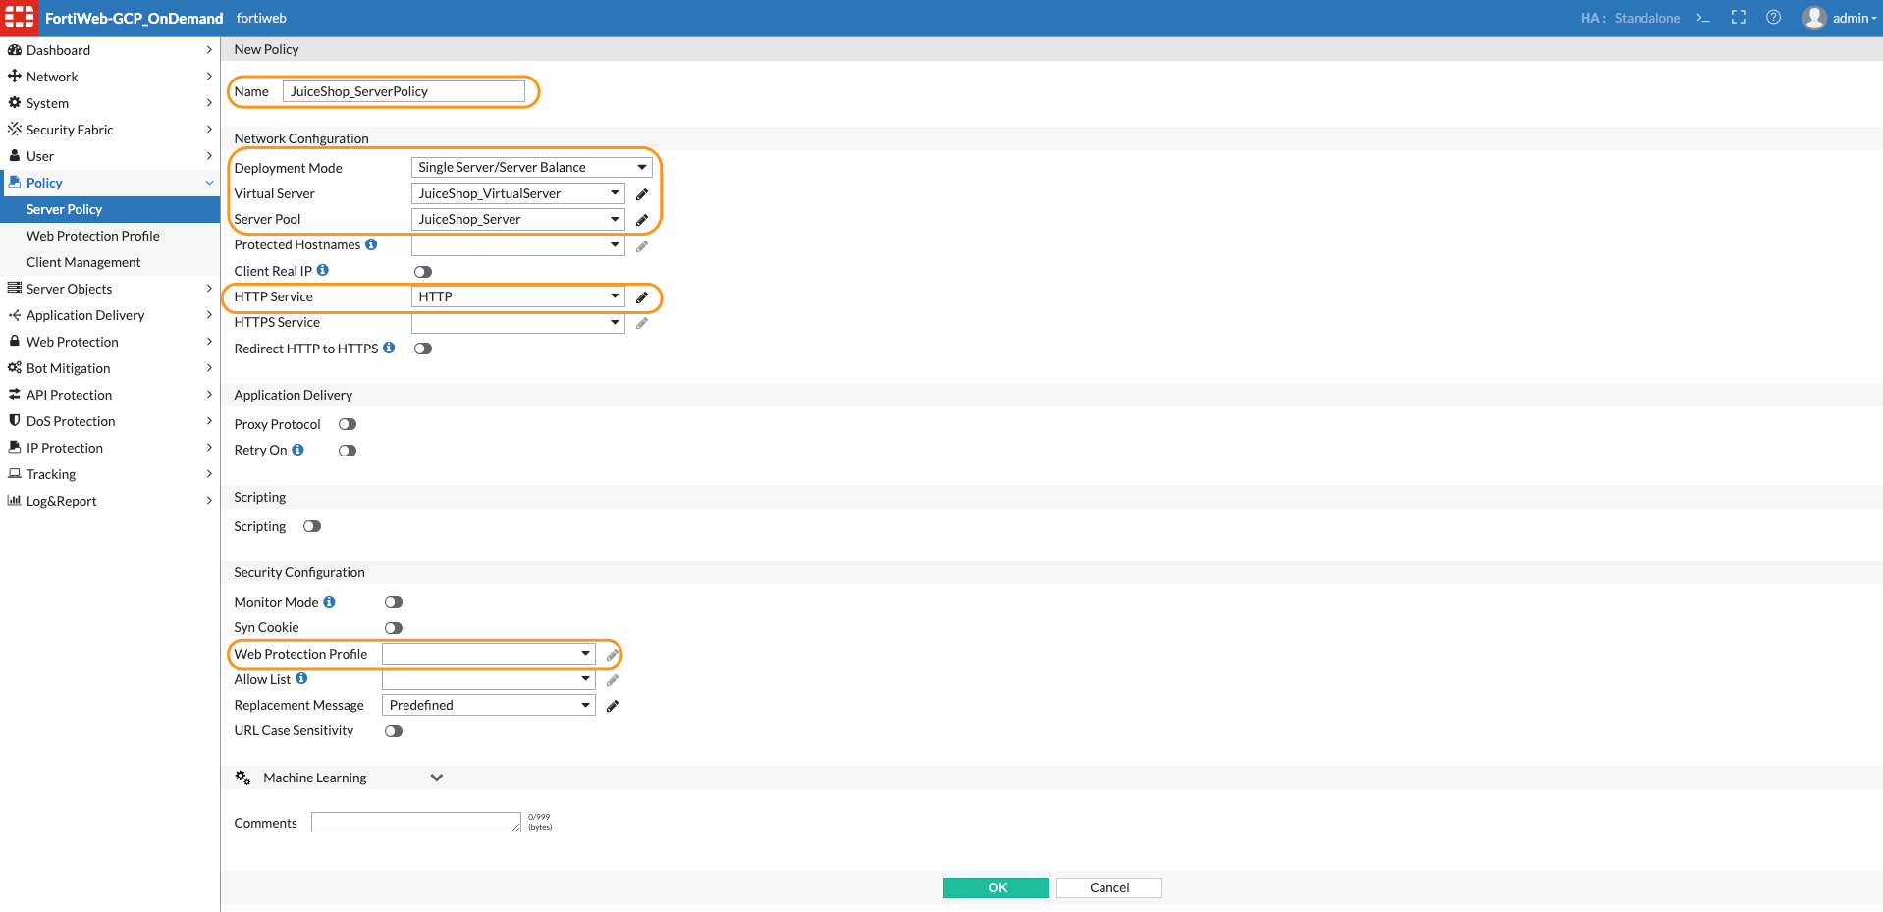
Task: Show Retry On info icon
Action: (298, 450)
